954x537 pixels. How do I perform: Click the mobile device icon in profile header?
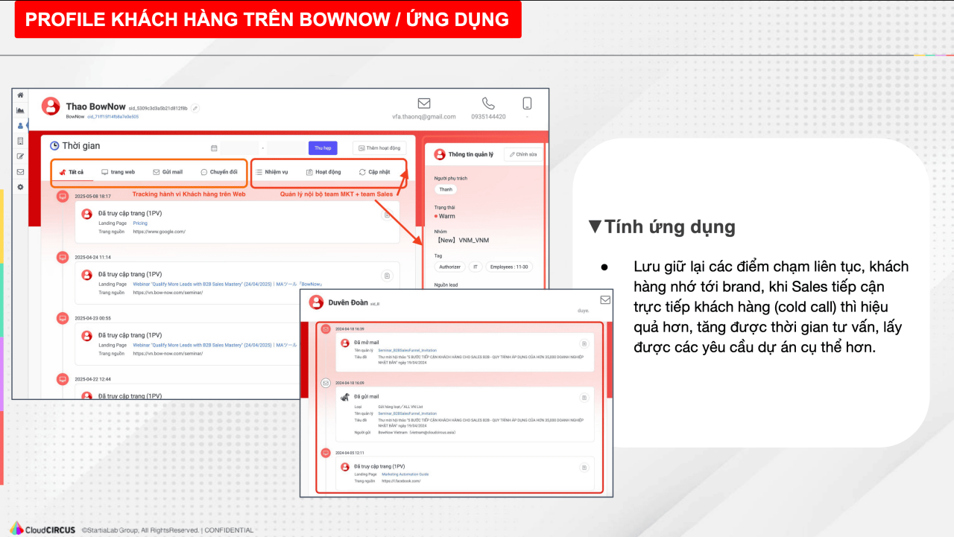click(x=527, y=104)
